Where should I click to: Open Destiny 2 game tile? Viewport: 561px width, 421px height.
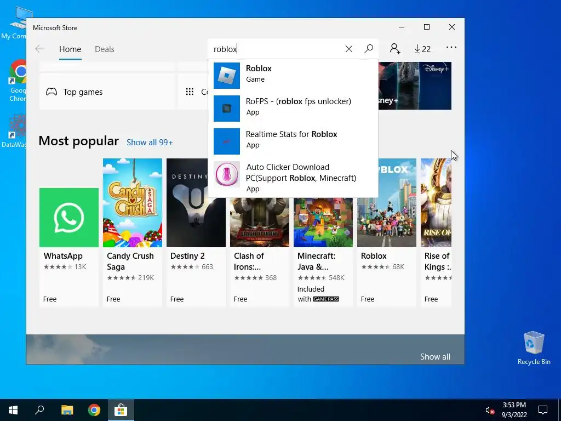tap(196, 232)
